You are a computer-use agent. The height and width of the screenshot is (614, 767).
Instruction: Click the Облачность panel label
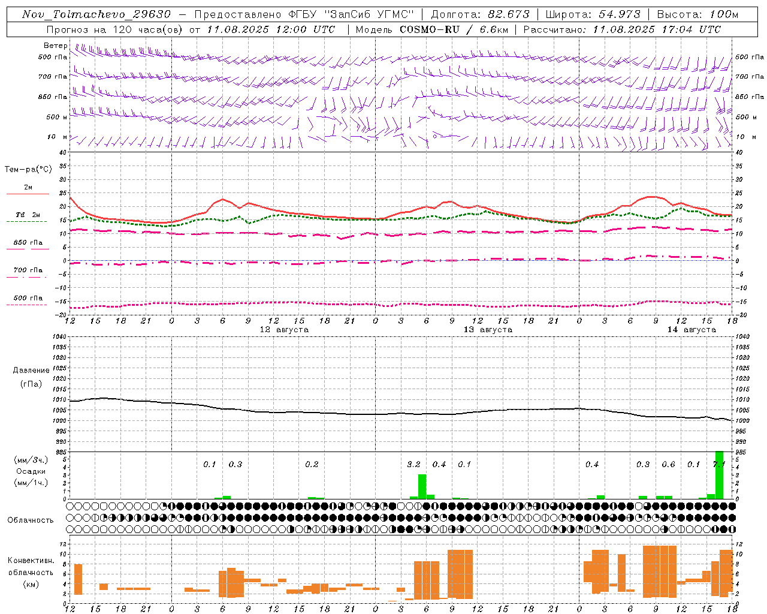[31, 520]
